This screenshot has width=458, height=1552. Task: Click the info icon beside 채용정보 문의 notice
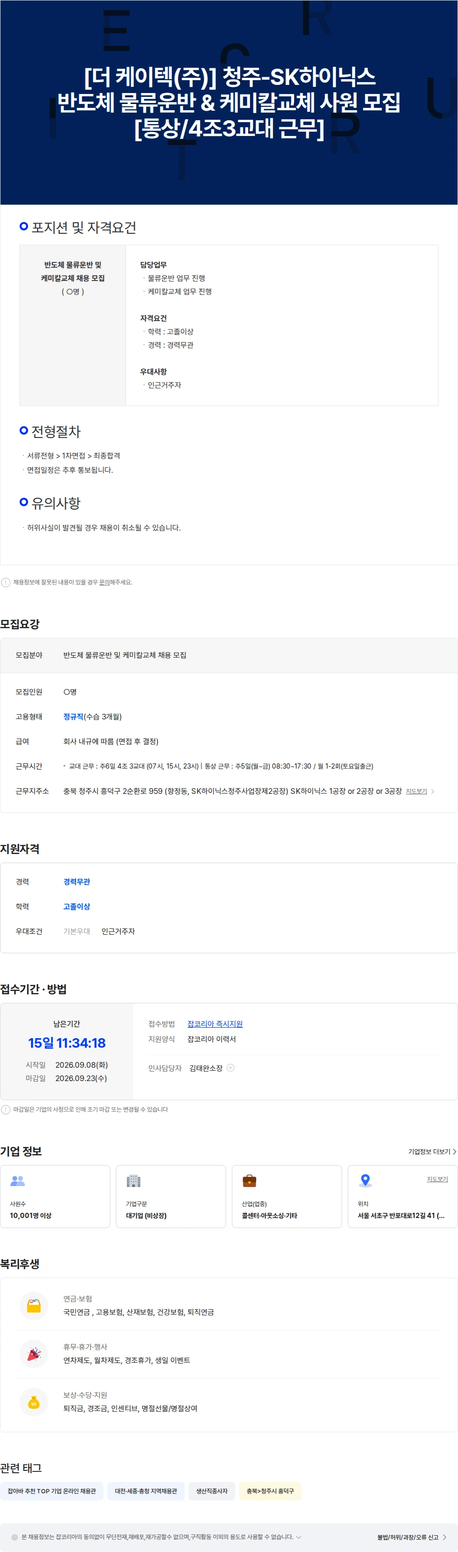(5, 582)
